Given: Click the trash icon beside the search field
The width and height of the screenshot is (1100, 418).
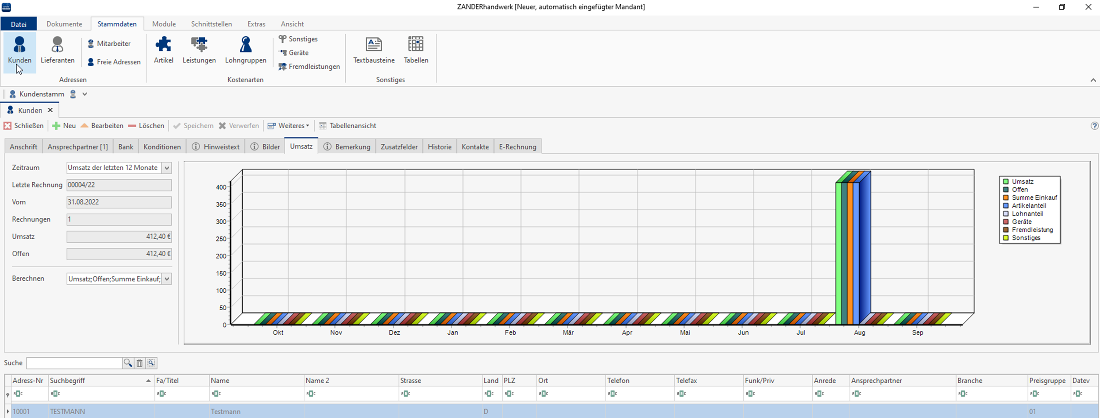Looking at the screenshot, I should pos(140,363).
